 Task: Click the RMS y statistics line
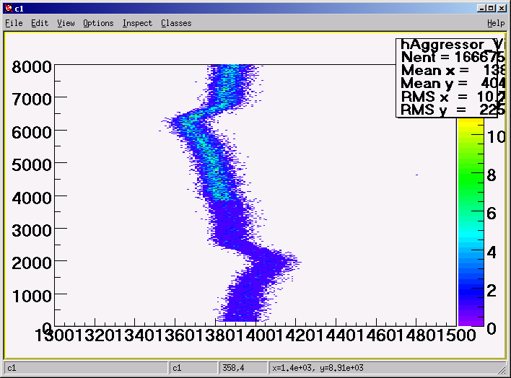coord(453,110)
